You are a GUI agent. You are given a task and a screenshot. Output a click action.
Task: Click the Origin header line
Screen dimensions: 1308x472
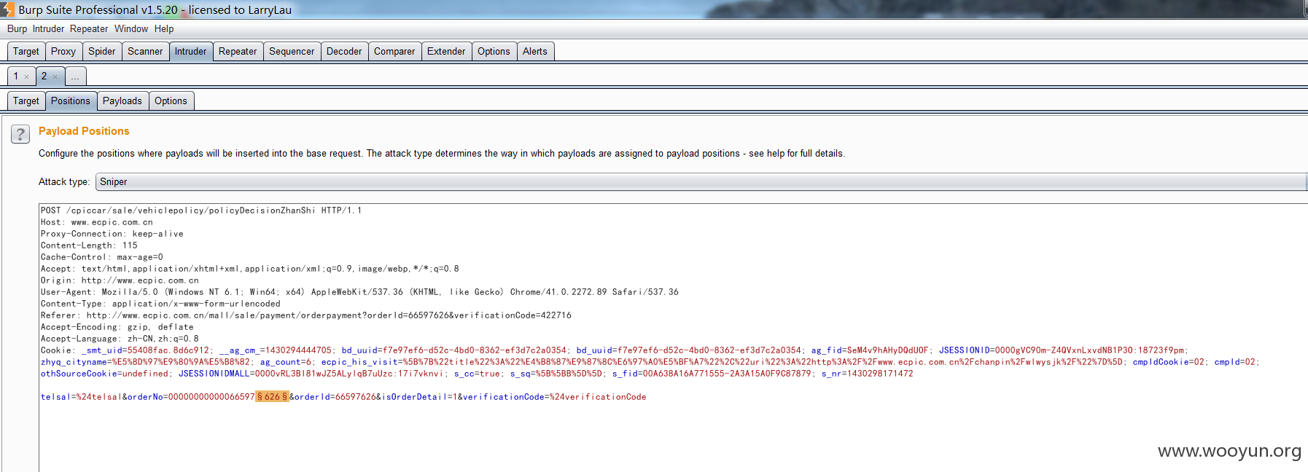[x=120, y=280]
